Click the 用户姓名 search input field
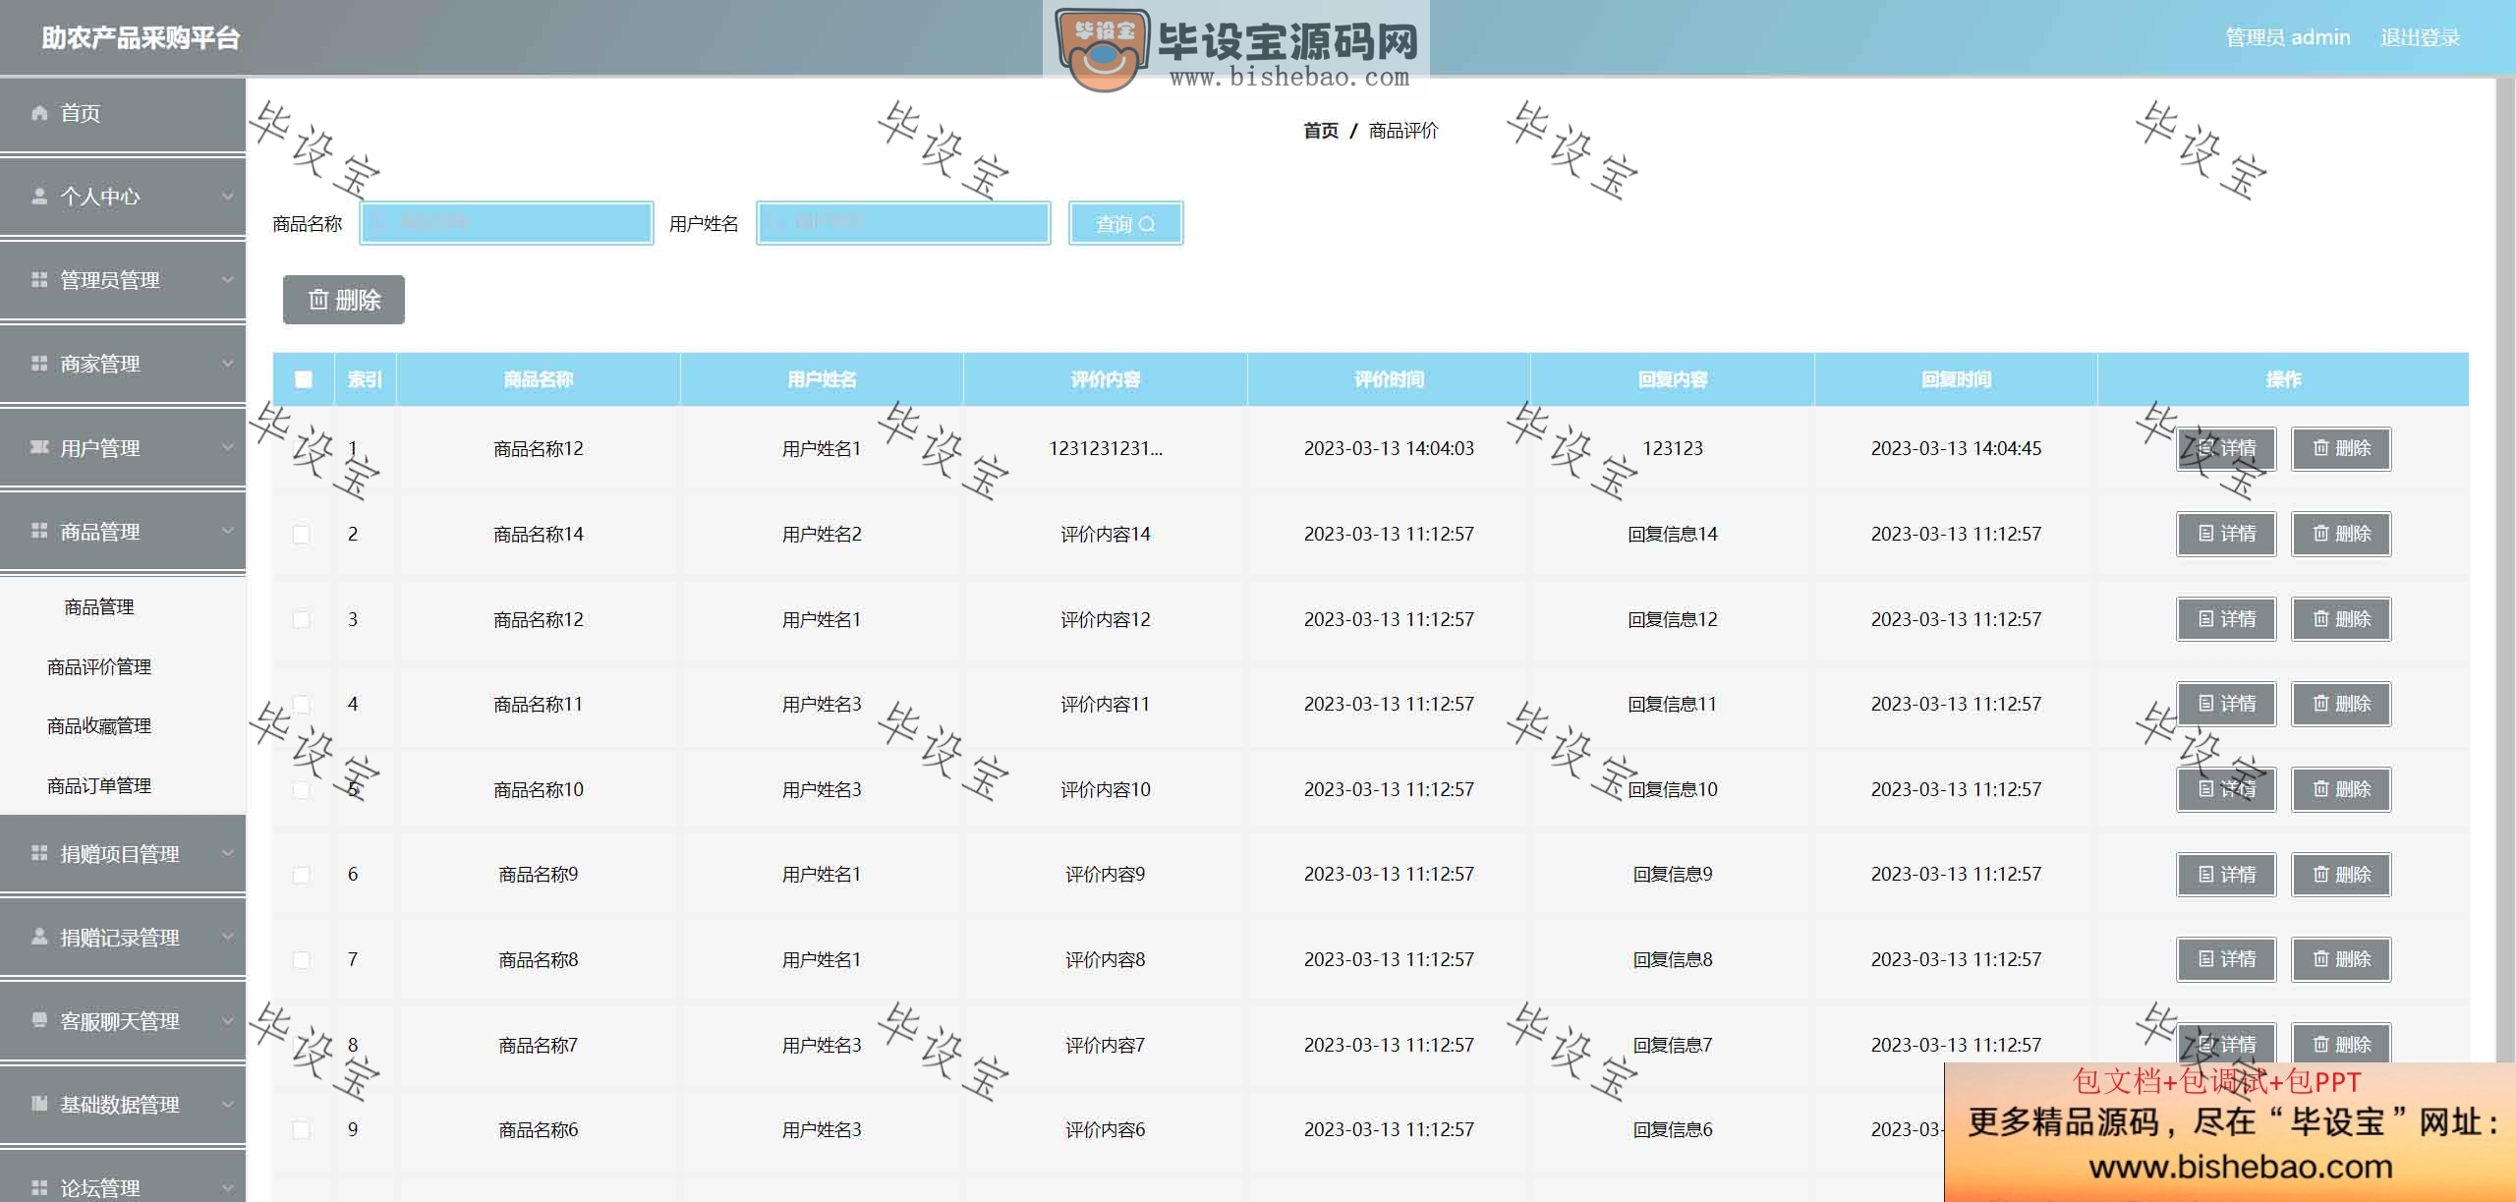The width and height of the screenshot is (2516, 1202). pos(903,223)
